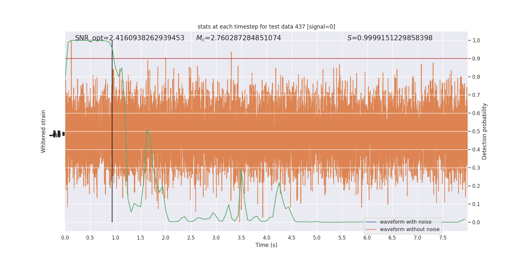Click the S=0.9999 score annotation
The height and width of the screenshot is (260, 520).
tap(390, 38)
